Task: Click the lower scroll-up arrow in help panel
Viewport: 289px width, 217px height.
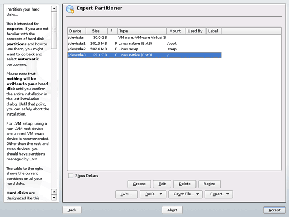Action: [54, 192]
